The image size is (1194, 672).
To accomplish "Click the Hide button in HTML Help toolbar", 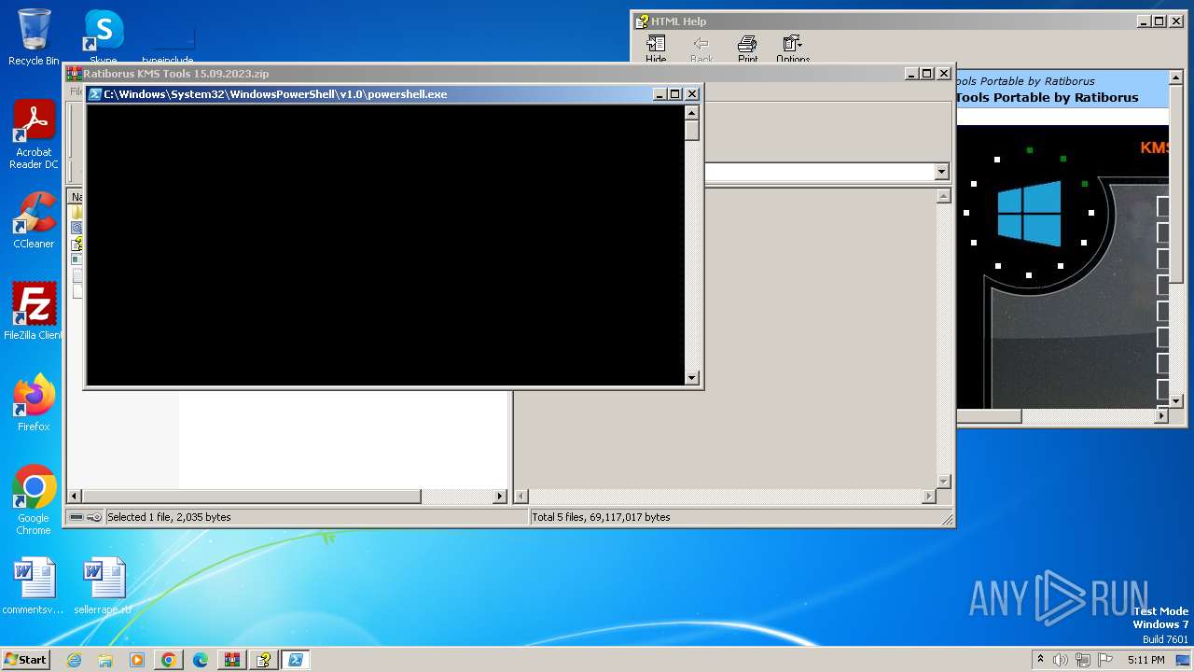I will (x=656, y=49).
